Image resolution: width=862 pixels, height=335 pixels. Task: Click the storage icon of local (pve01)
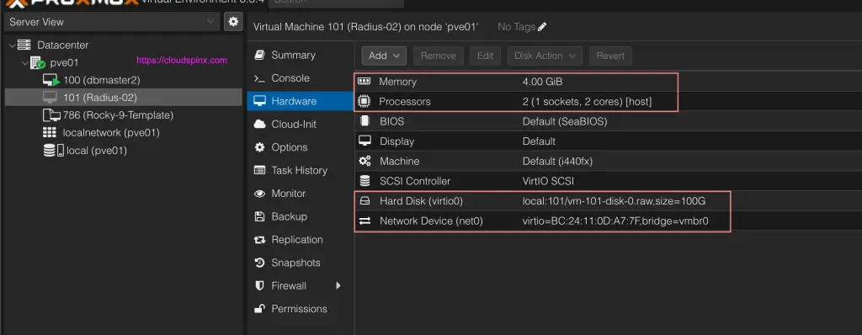pos(53,150)
